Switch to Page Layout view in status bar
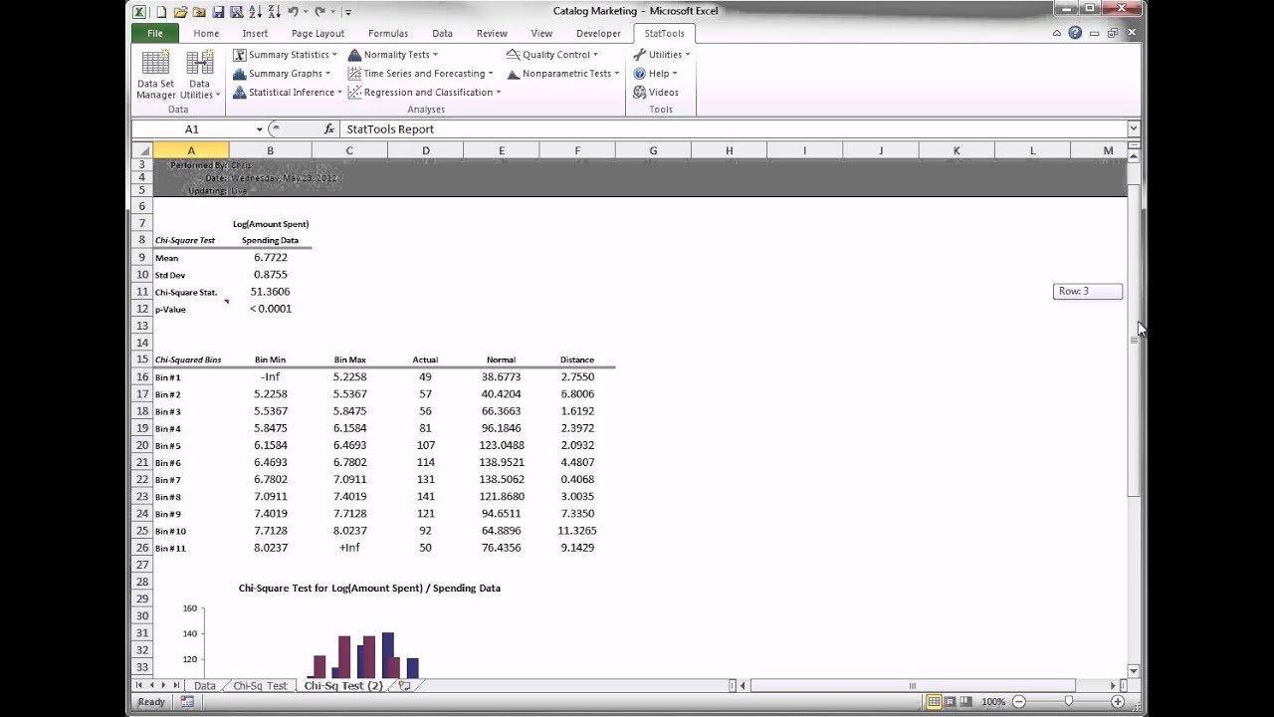 952,702
